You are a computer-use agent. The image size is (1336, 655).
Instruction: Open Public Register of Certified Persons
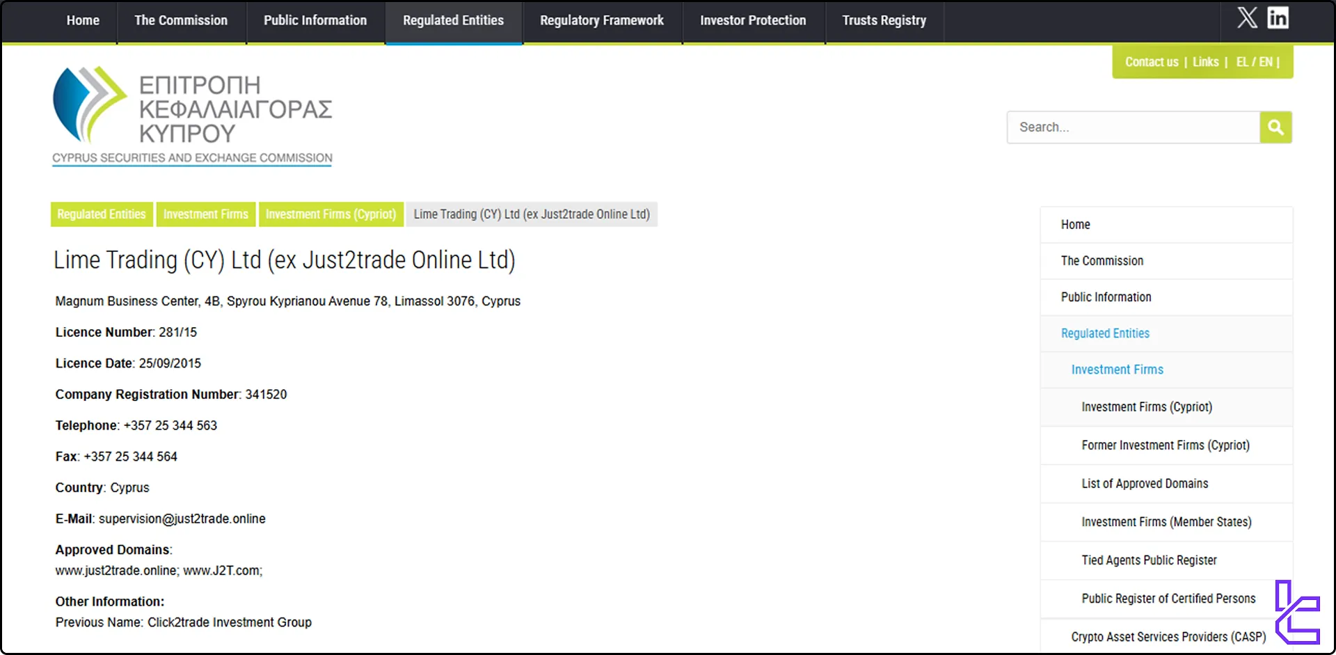pos(1166,599)
